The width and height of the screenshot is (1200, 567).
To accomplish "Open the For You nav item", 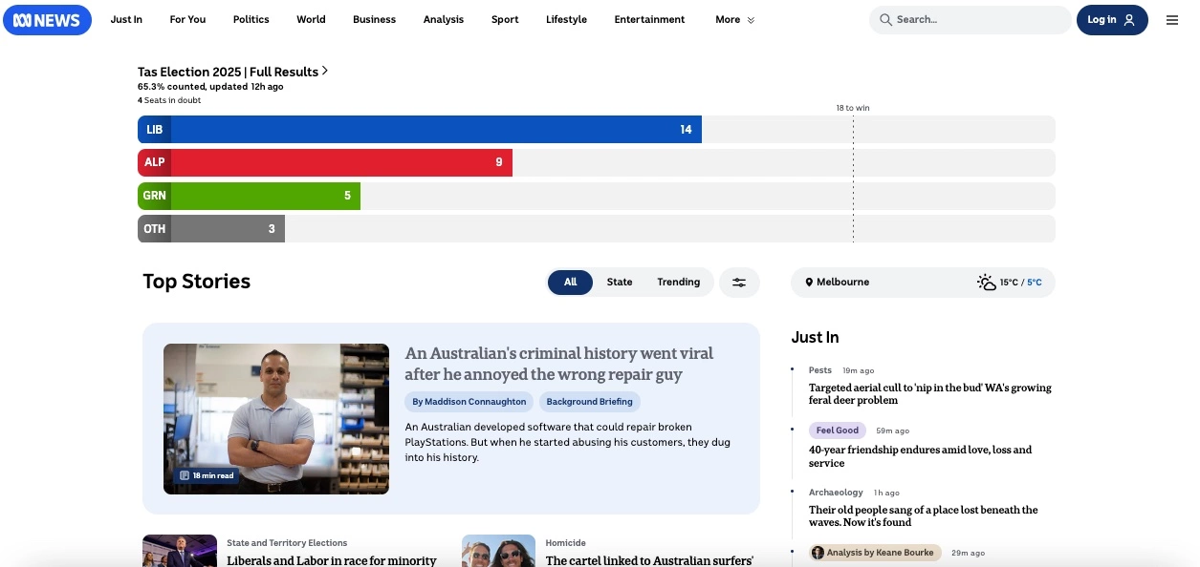I will coord(187,20).
